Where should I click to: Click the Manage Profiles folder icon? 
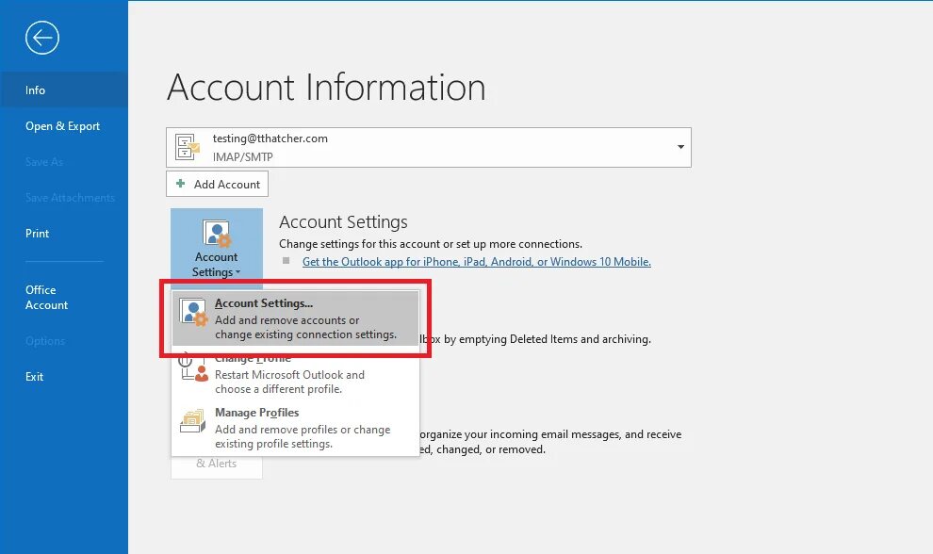click(x=193, y=421)
